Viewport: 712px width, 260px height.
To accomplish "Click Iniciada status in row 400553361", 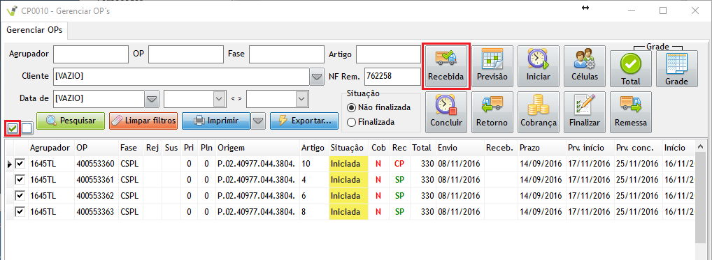I will [x=348, y=180].
